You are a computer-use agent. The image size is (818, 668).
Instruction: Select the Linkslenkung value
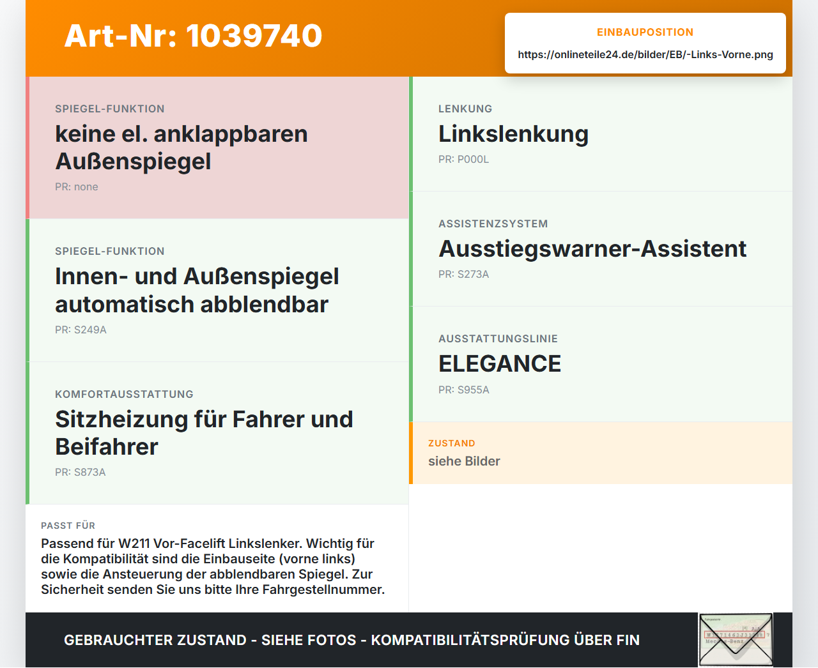pos(513,133)
